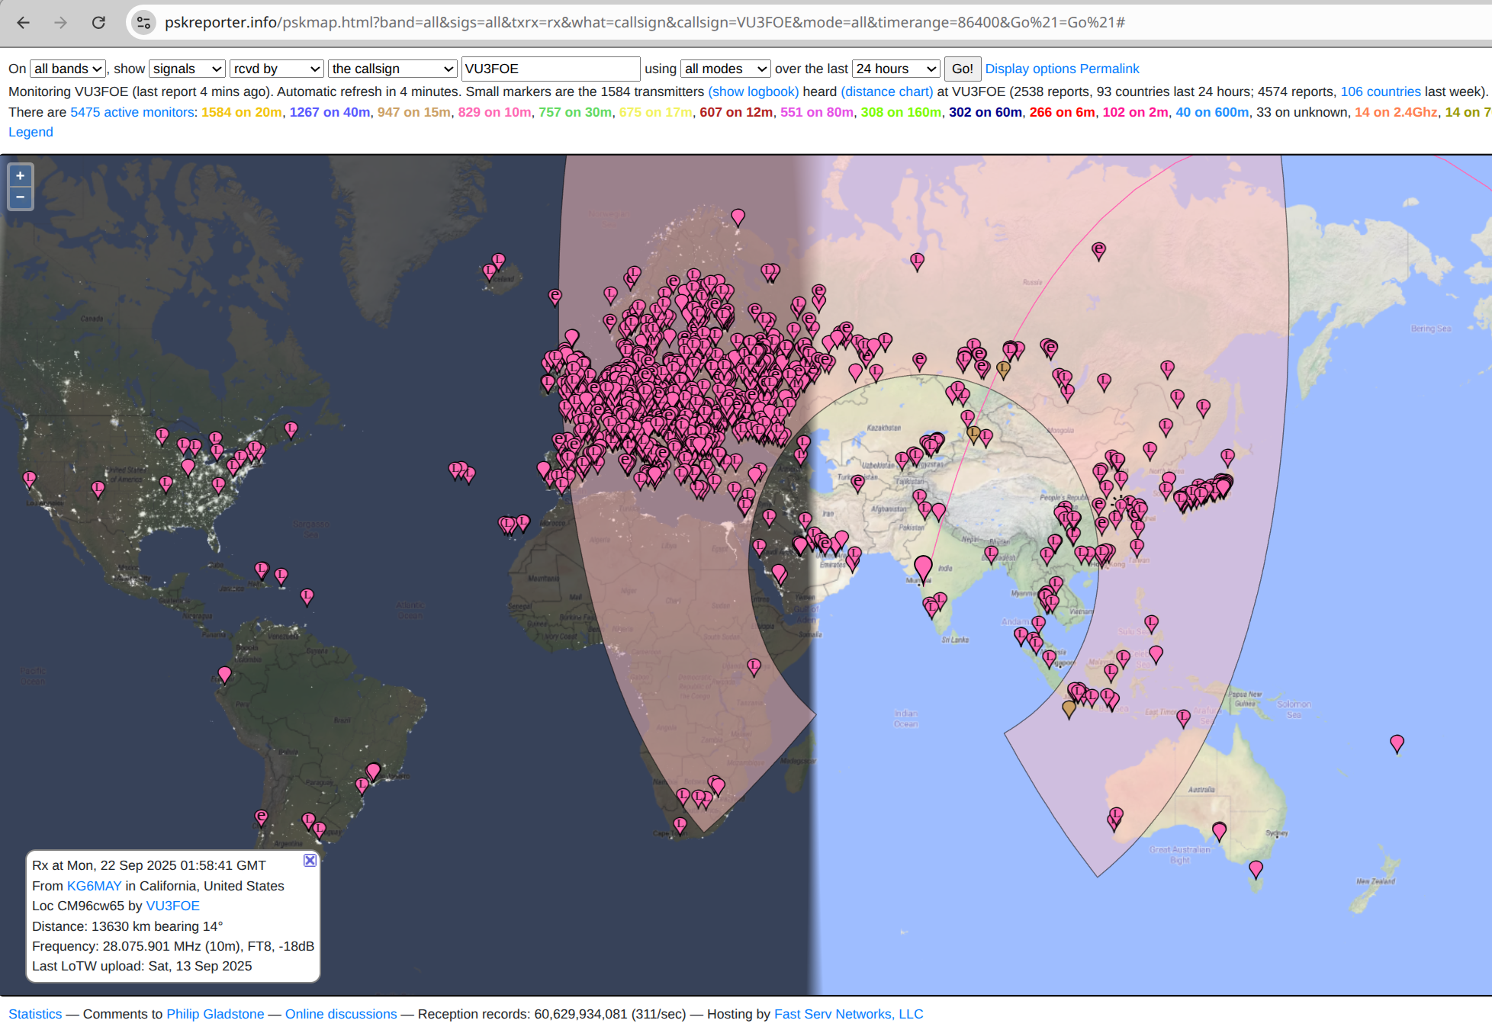The image size is (1492, 1033).
Task: Click the KG6MAY callsign link in popup
Action: pyautogui.click(x=95, y=886)
